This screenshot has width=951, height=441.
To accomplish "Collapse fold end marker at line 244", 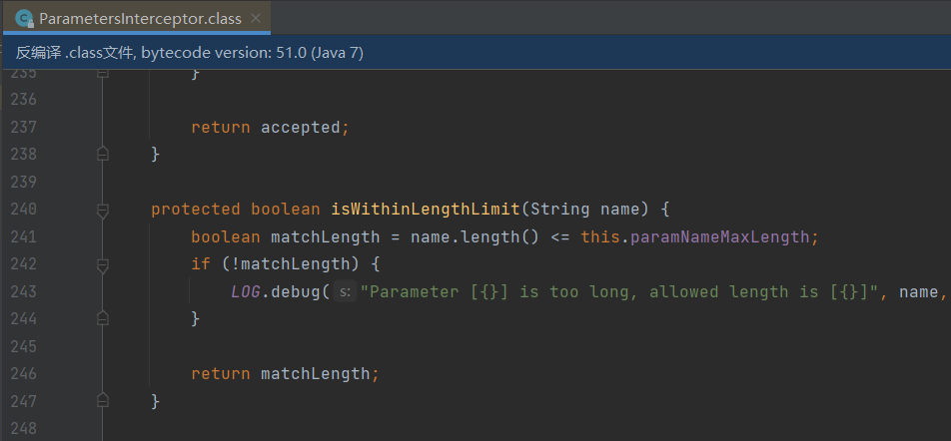I will 103,318.
